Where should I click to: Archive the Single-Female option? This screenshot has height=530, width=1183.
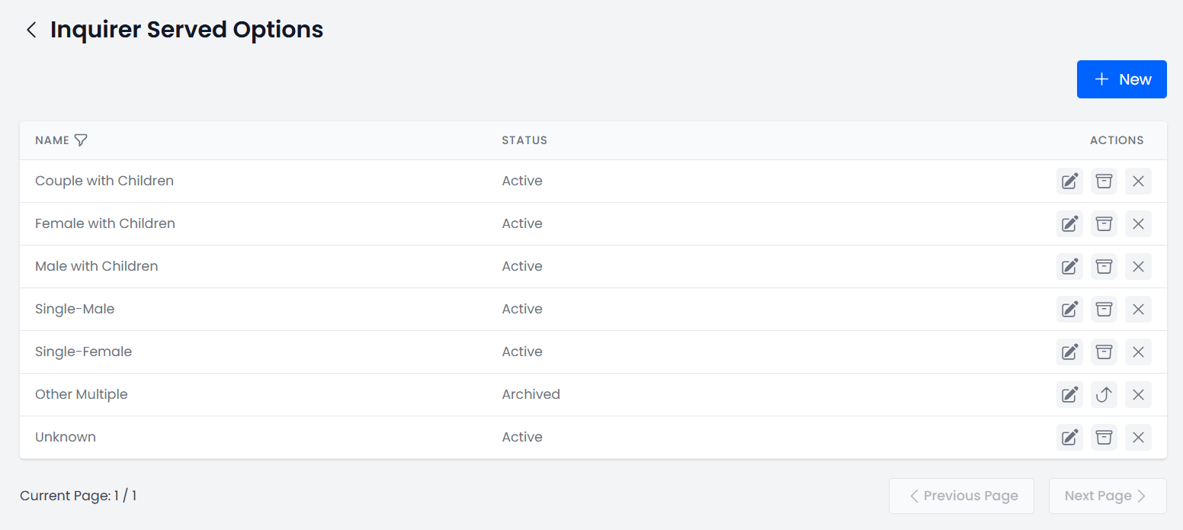point(1104,352)
